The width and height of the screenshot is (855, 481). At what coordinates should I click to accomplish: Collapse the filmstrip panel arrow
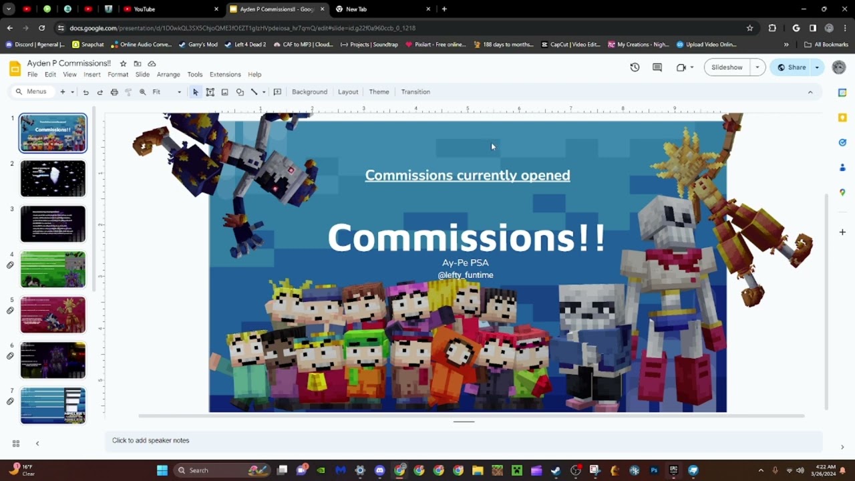click(37, 443)
